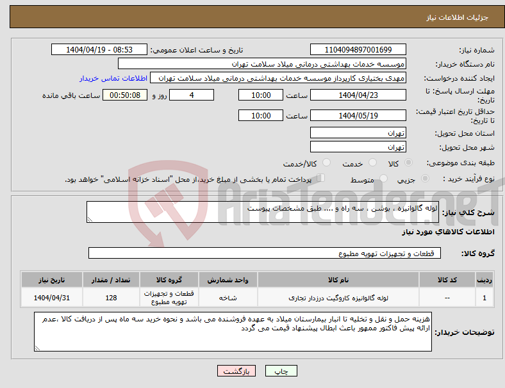This screenshot has width=505, height=388.
Task: Open the اطلاعات تماس خریدار link
Action: 113,78
